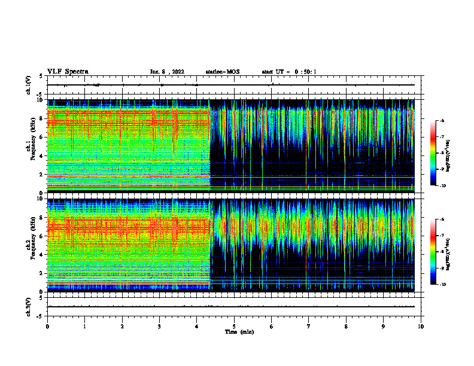The height and width of the screenshot is (366, 474).
Task: Click time axis tick label "2"
Action: (x=122, y=327)
